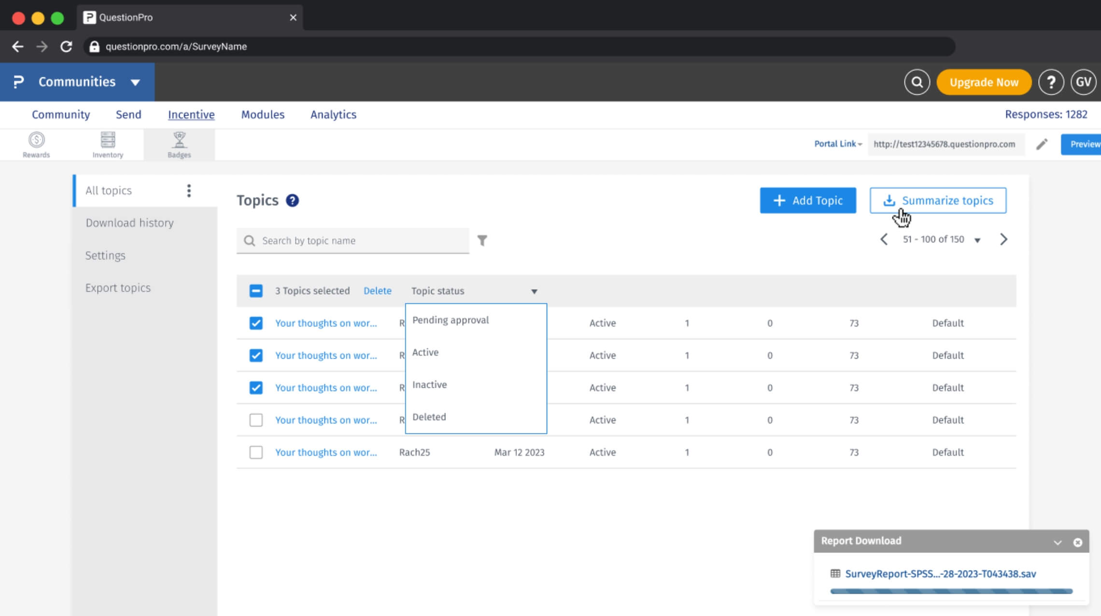Choose Inactive from the status list
This screenshot has height=616, width=1101.
click(429, 385)
